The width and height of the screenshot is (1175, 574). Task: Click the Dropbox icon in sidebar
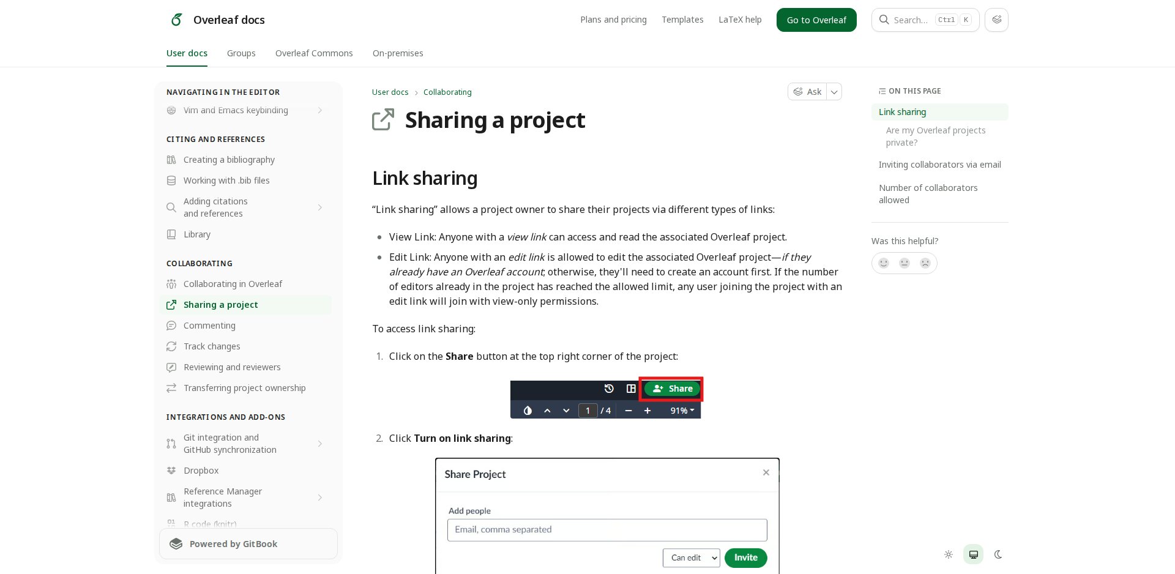[x=171, y=471]
